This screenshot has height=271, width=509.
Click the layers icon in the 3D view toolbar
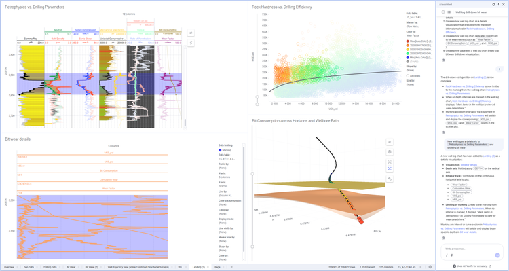(x=390, y=151)
